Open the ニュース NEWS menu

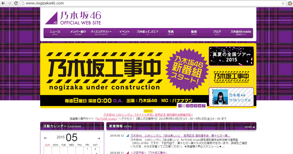55,33
